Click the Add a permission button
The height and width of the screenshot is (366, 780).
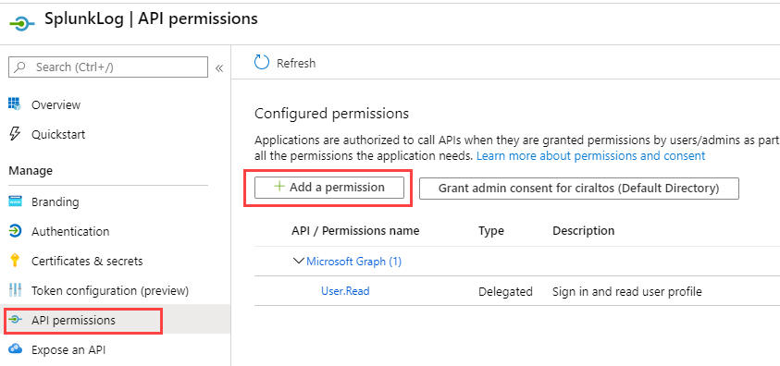click(329, 188)
